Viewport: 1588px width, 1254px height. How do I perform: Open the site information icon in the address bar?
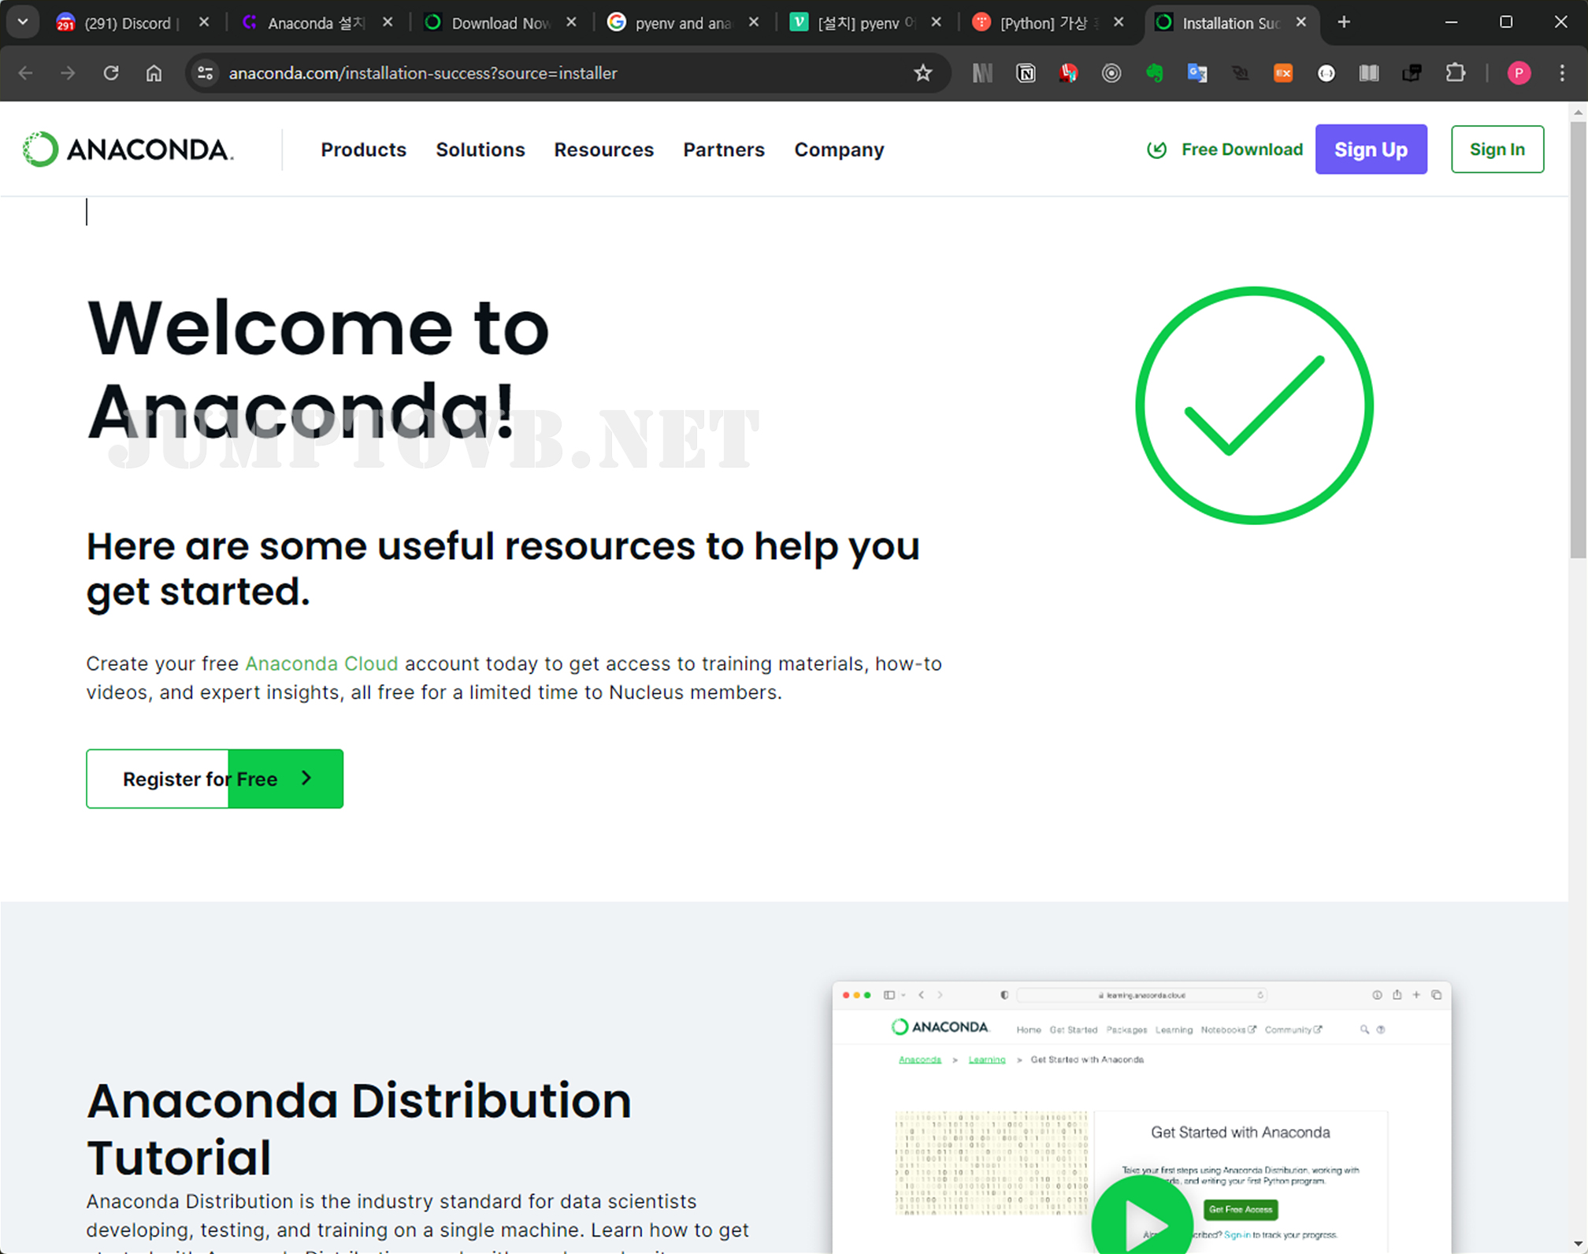206,73
